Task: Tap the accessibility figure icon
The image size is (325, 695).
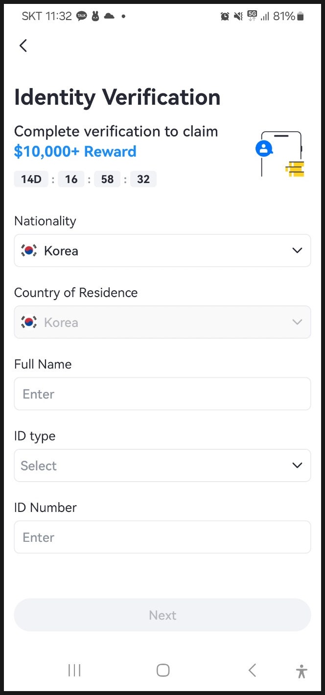Action: (x=302, y=671)
